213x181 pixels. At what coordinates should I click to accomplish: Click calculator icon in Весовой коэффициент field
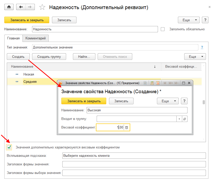pos(127,127)
